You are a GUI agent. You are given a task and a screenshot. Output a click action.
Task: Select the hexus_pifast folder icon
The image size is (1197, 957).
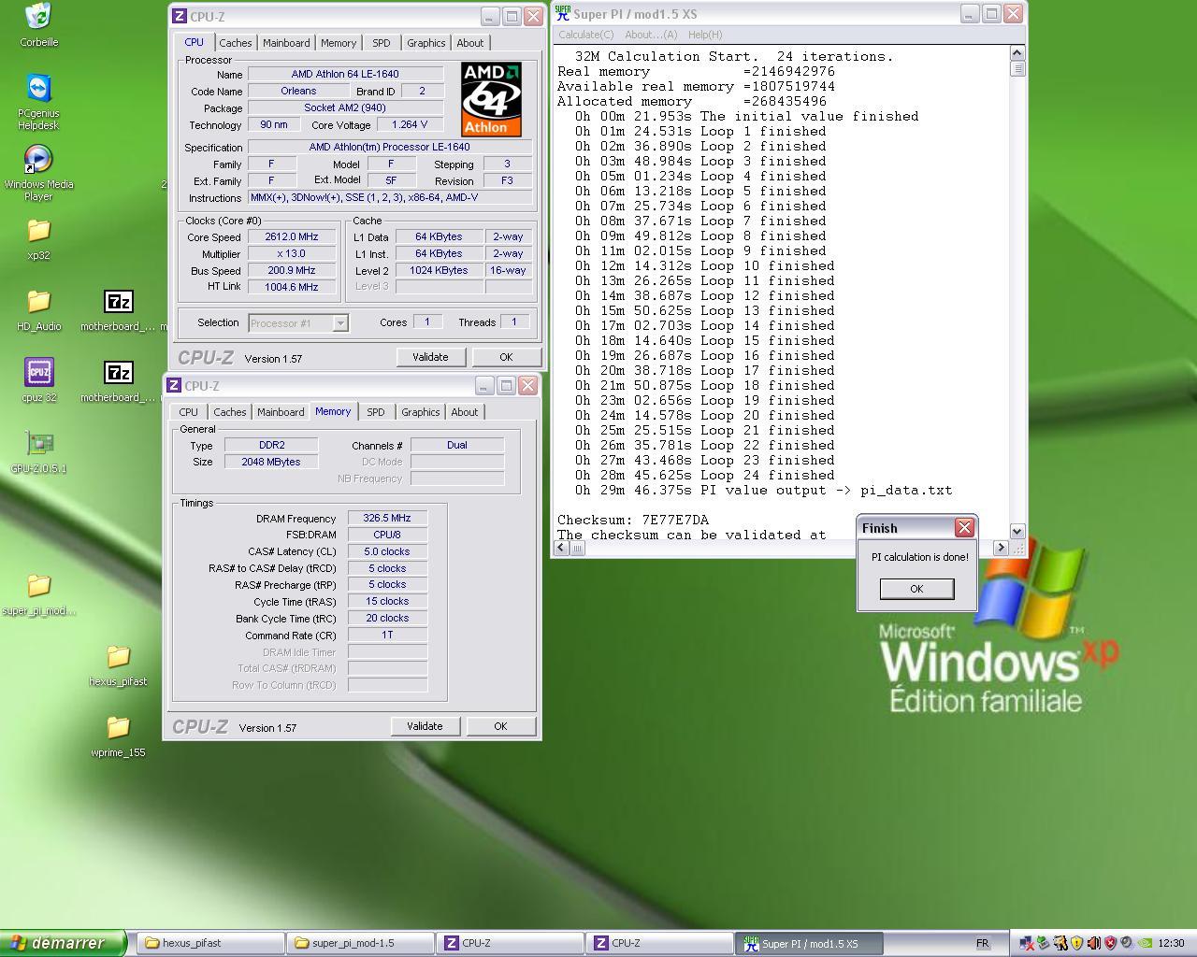click(x=118, y=656)
